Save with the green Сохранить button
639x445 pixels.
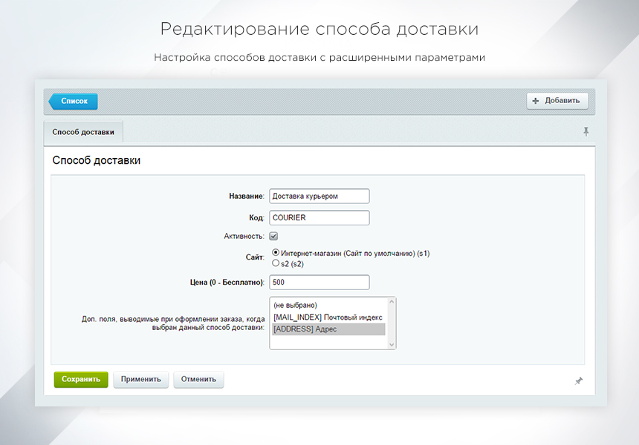point(81,379)
